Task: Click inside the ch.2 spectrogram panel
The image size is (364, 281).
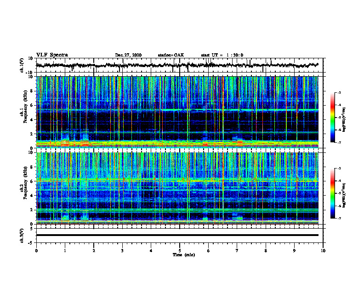Action: (x=177, y=188)
